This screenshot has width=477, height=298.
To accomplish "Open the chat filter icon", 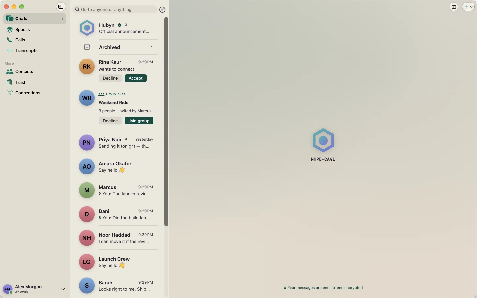I will (x=162, y=10).
